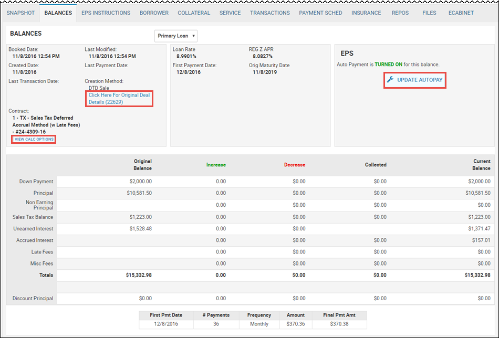Click the Original Balance column header
The image size is (499, 338).
[142, 165]
